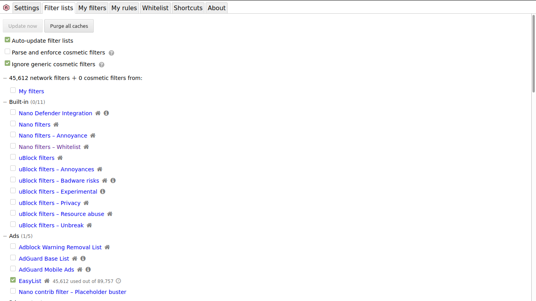
Task: Click the extension logo in the top left
Action: coord(6,7)
